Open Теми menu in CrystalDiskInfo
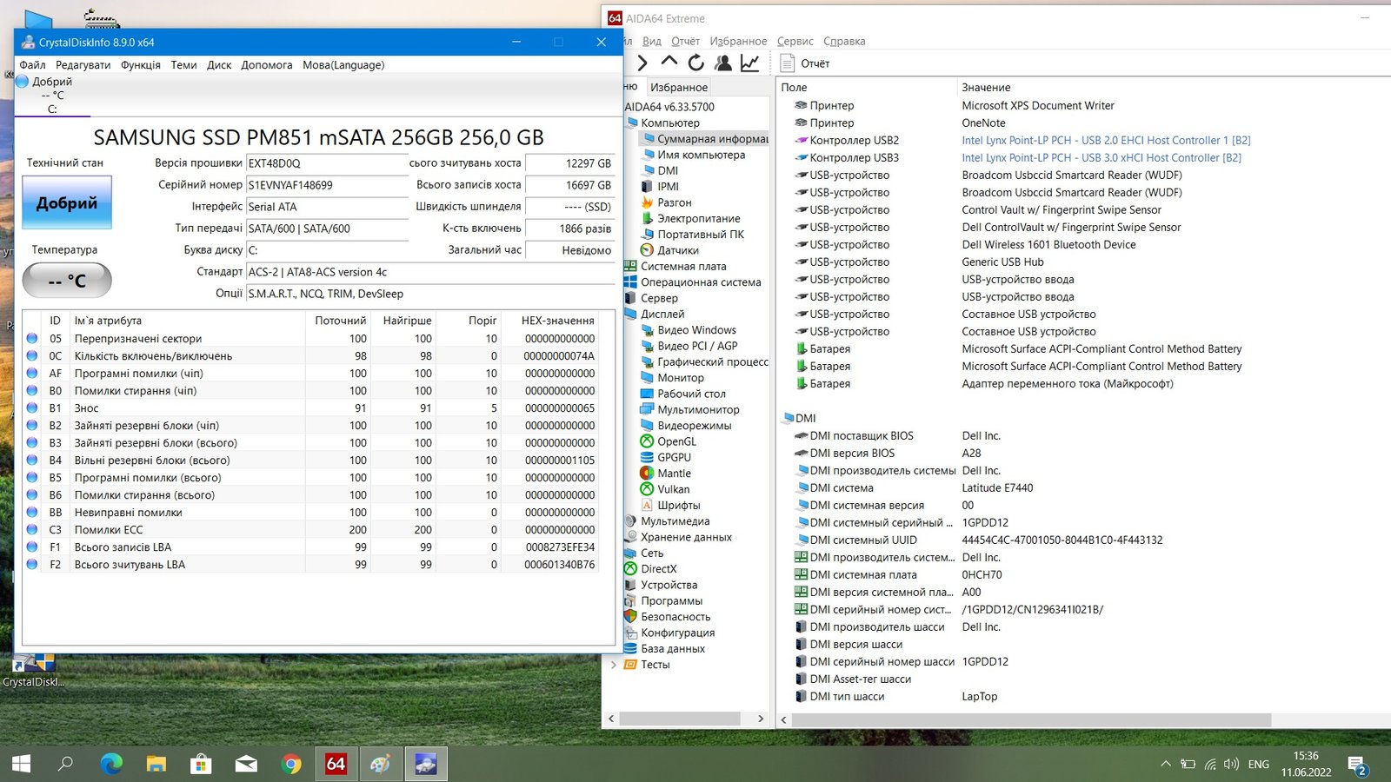 183,65
